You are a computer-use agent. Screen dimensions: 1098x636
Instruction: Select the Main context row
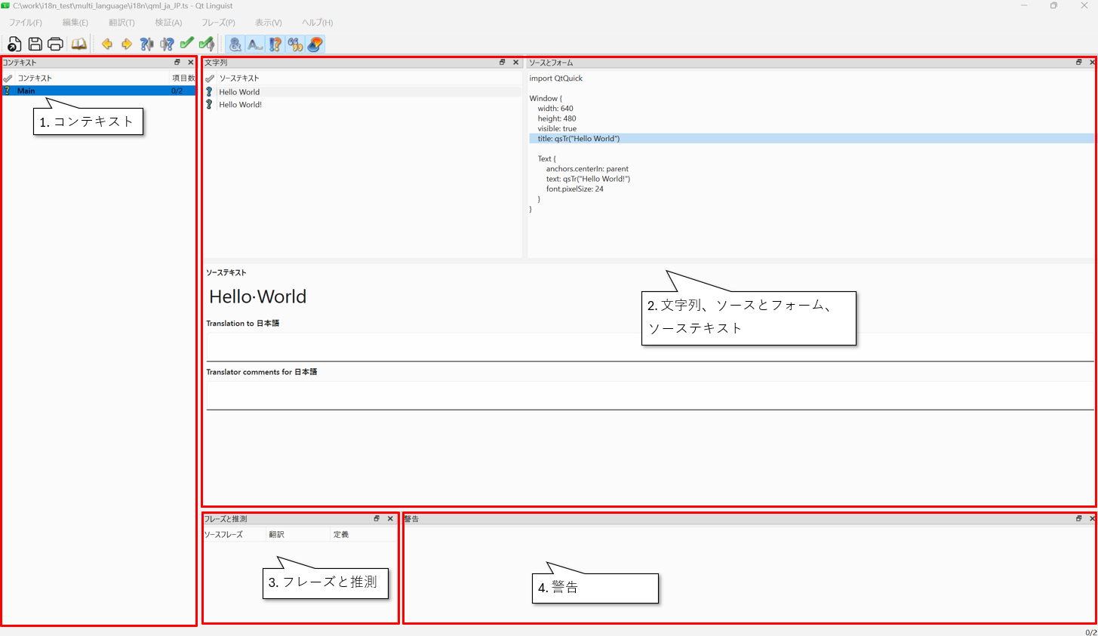91,91
